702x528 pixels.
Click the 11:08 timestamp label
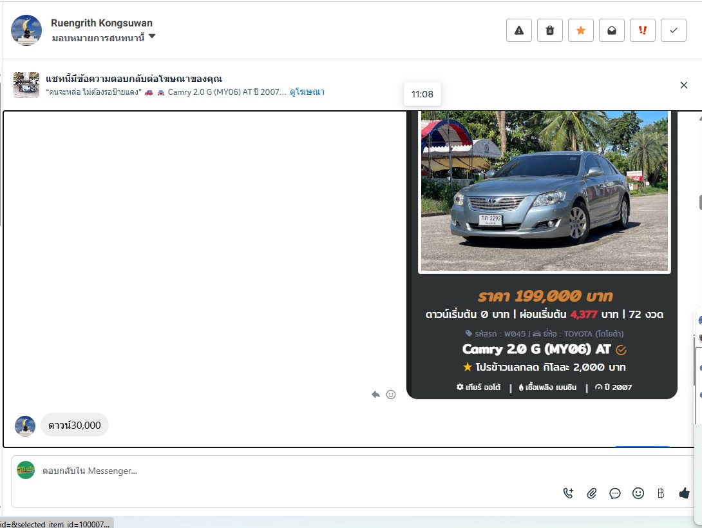point(422,94)
